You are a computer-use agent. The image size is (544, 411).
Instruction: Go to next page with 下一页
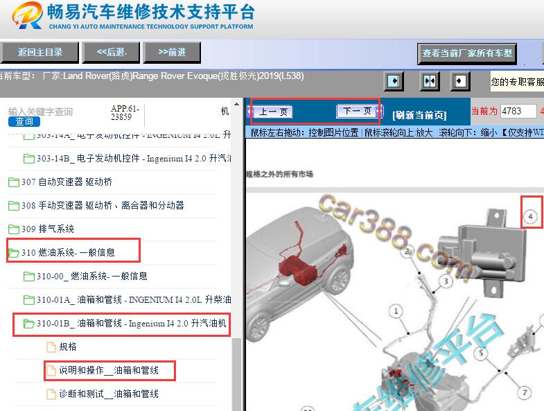358,111
